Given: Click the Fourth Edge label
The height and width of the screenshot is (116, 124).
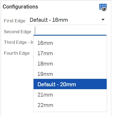Looking at the screenshot, I should 17,53.
